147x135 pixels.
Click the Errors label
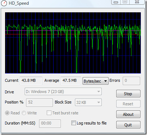pos(115,80)
